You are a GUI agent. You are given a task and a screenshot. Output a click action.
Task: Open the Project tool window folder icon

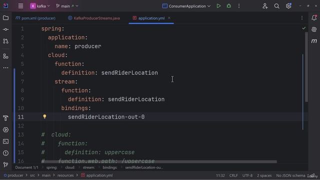click(5, 18)
